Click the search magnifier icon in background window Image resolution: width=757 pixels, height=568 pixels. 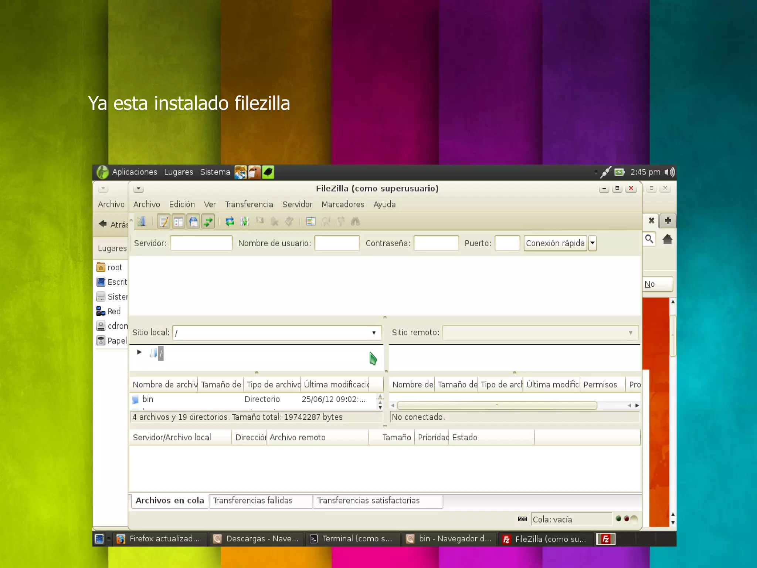649,239
